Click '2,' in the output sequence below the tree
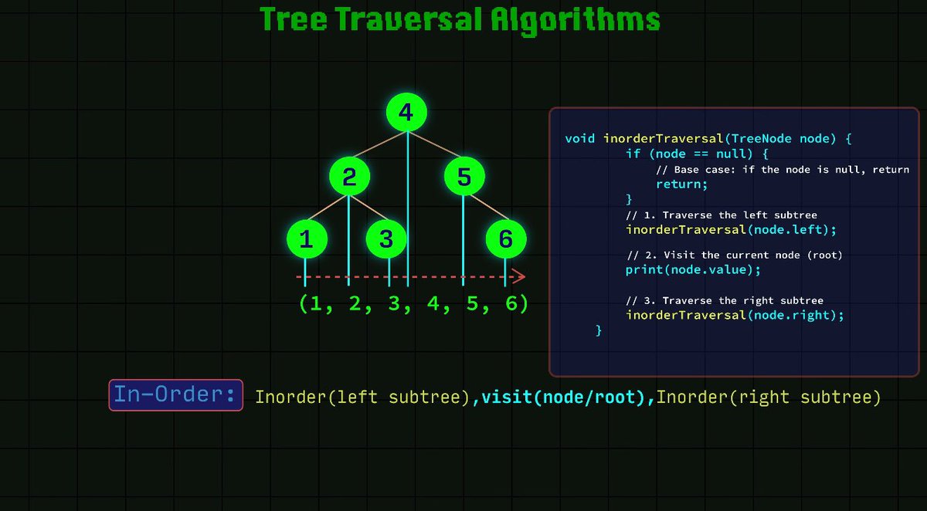The image size is (927, 511). (360, 304)
